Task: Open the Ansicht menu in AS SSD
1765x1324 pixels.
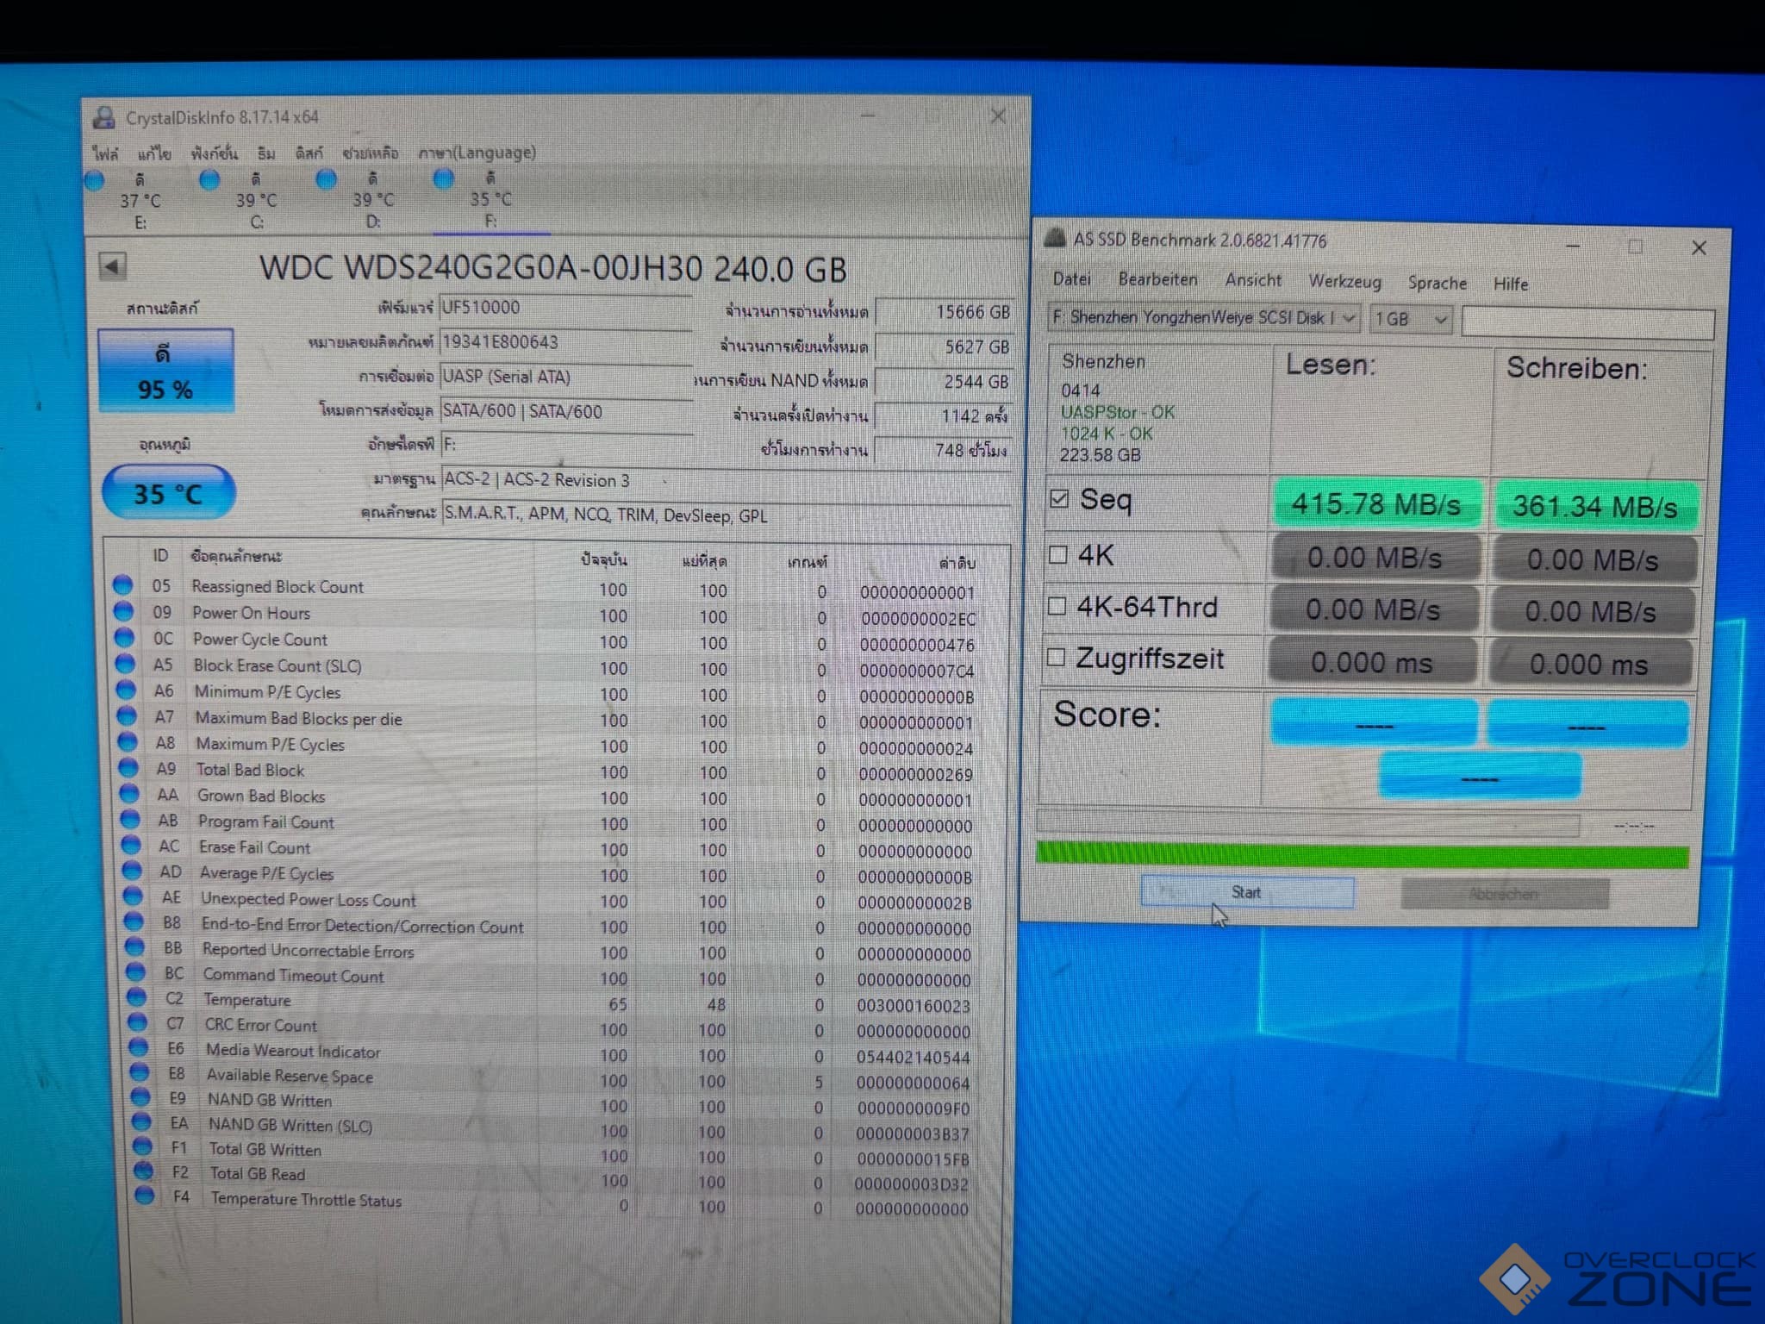Action: tap(1253, 280)
